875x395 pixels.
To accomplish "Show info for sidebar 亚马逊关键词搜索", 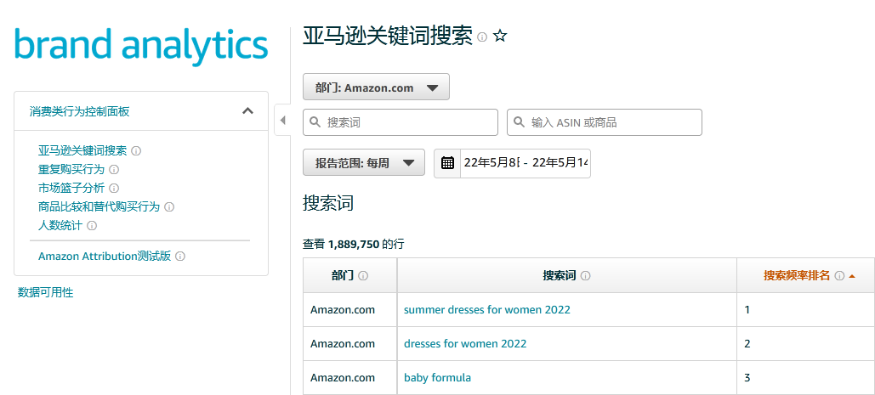I will (136, 150).
